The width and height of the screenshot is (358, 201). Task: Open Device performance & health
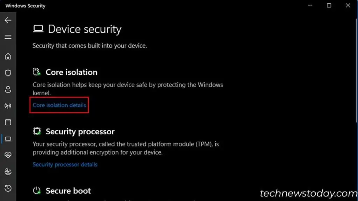pyautogui.click(x=8, y=155)
